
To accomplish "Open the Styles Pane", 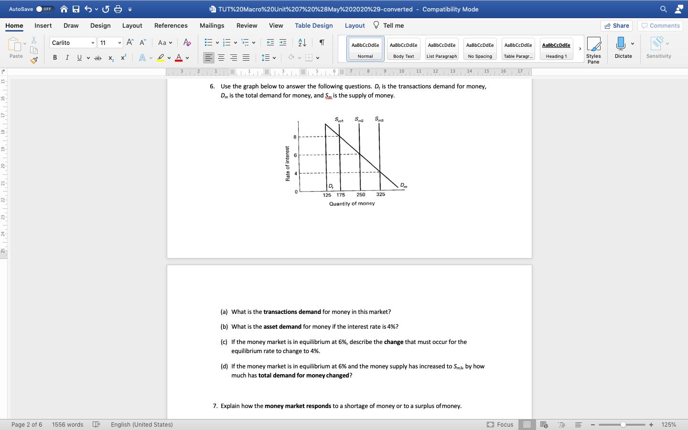I will 594,50.
